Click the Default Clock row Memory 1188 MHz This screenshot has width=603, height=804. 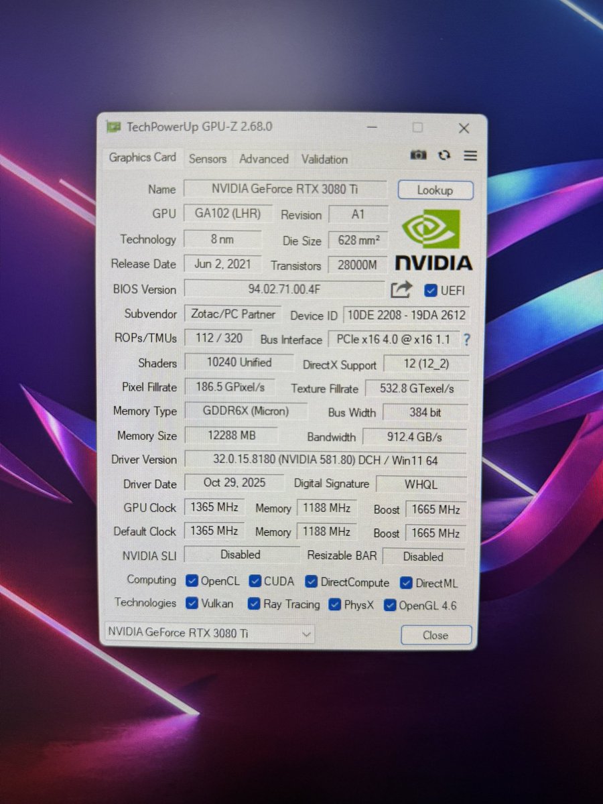point(326,532)
